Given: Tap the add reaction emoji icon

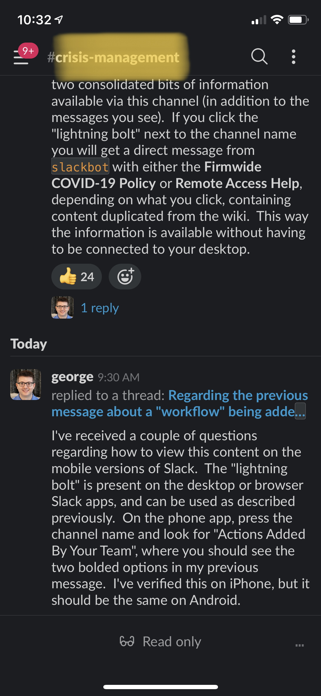Looking at the screenshot, I should click(x=125, y=277).
